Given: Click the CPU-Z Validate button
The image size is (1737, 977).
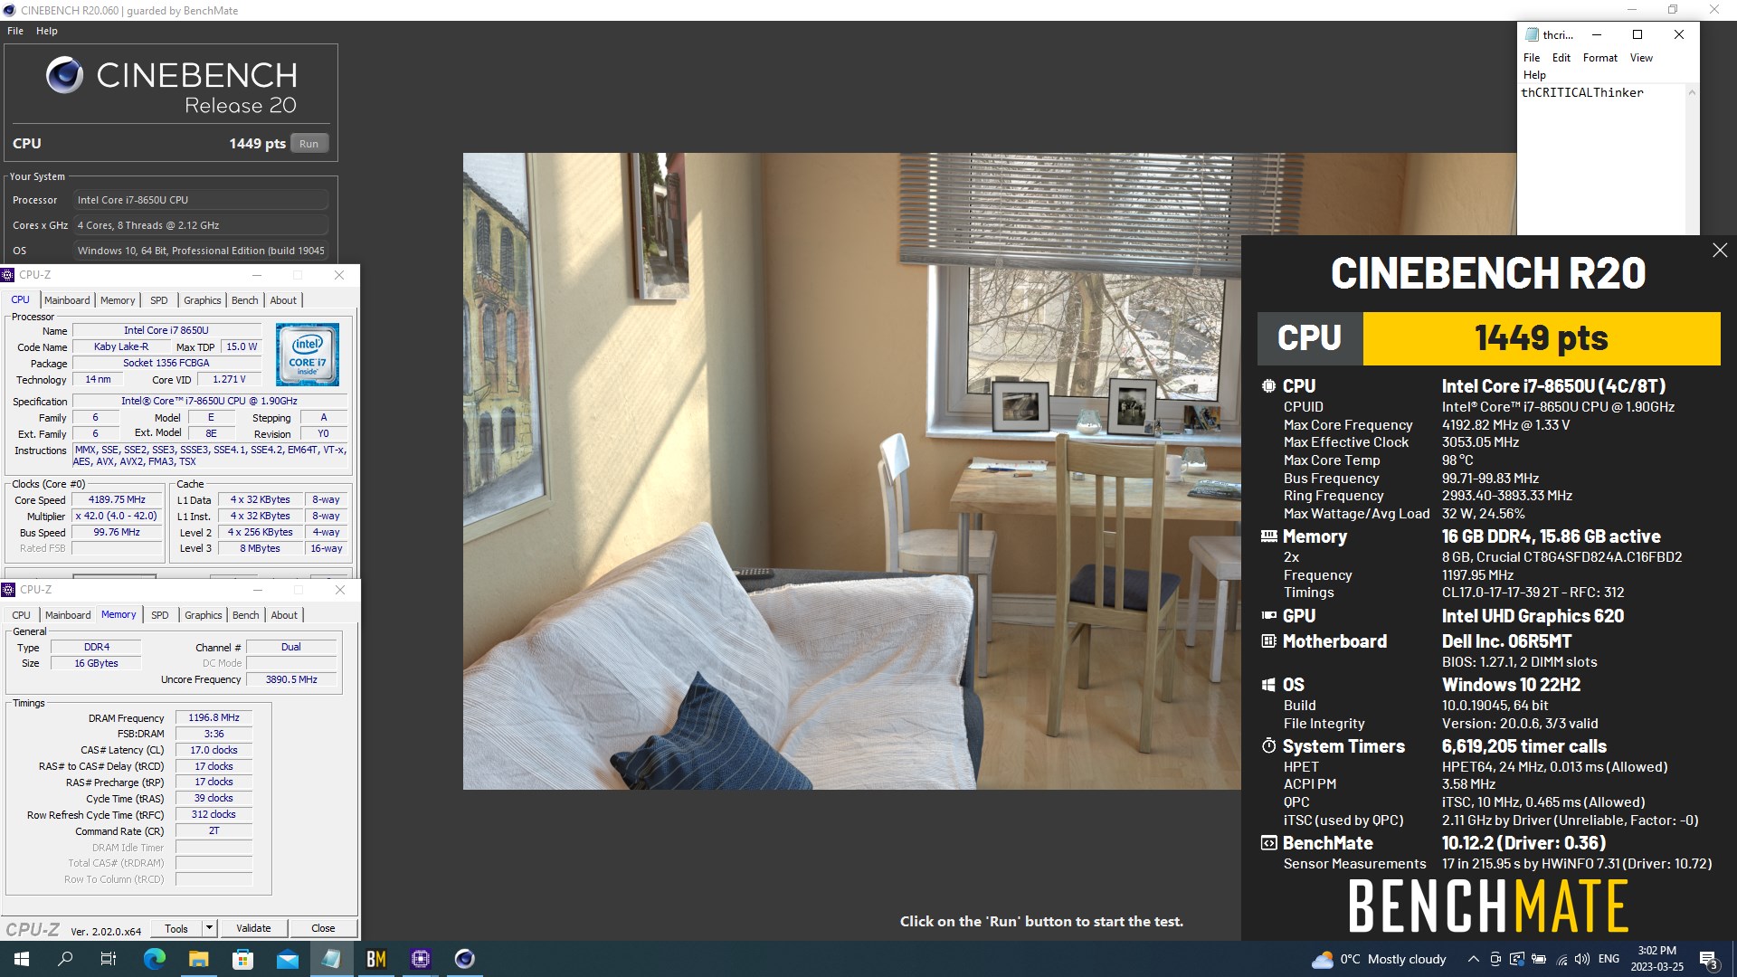Looking at the screenshot, I should 253,928.
